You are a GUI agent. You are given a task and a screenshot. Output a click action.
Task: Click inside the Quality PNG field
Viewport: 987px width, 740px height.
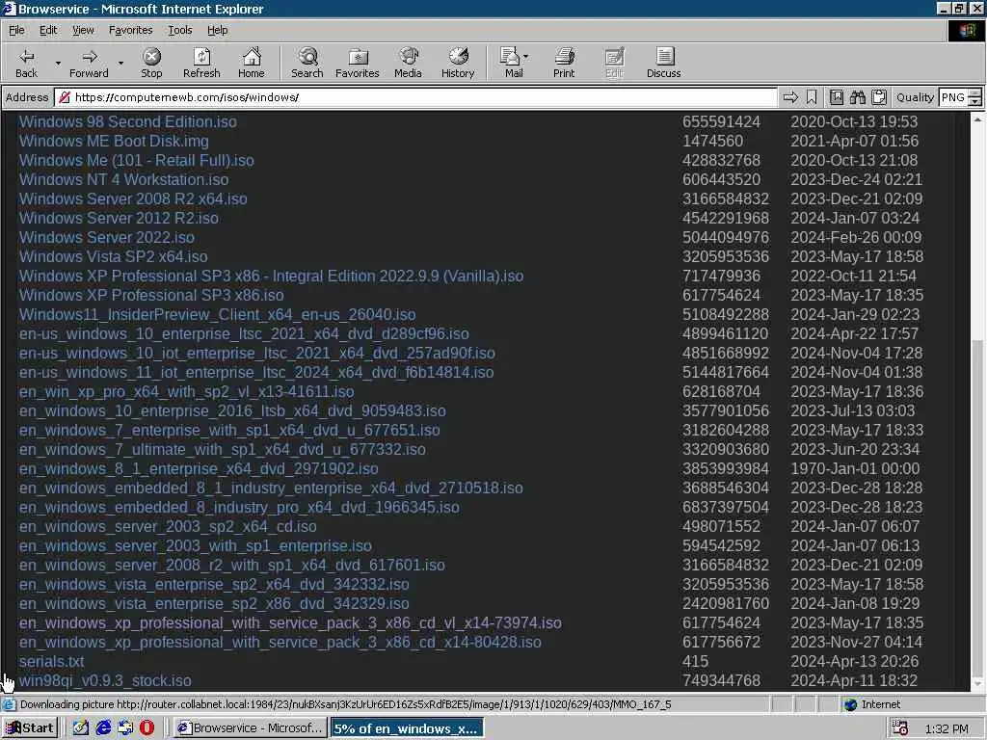tap(953, 97)
